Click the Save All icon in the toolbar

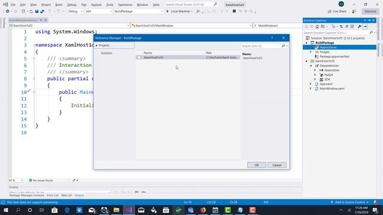tap(42, 11)
